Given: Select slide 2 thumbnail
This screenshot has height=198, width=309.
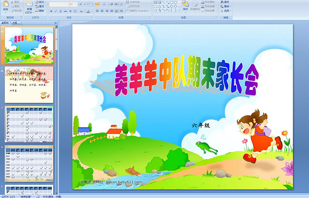Looking at the screenshot, I should coord(29,85).
